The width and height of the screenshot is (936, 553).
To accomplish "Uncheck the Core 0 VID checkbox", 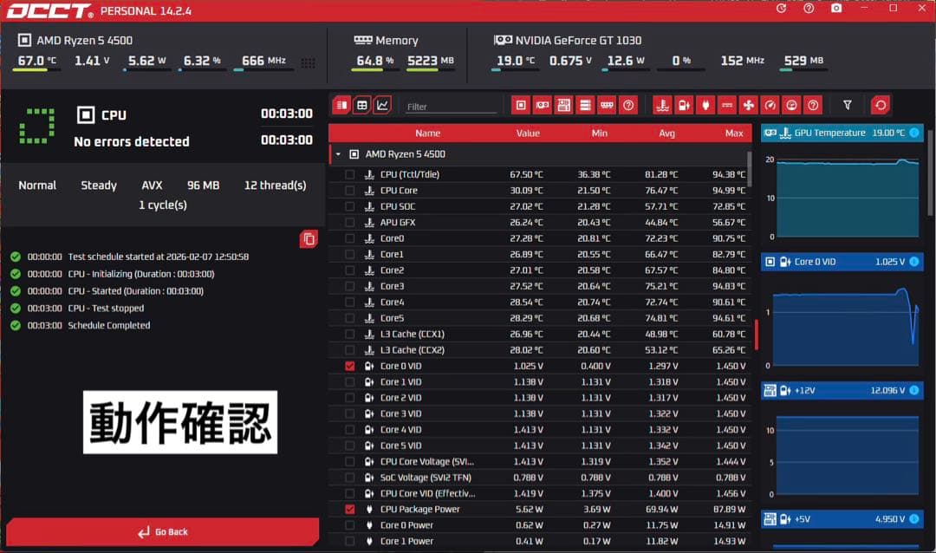I will coord(350,366).
